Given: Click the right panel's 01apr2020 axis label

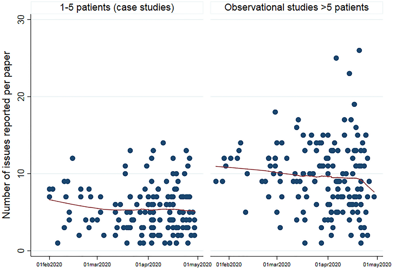Looking at the screenshot, I should click(x=328, y=265).
